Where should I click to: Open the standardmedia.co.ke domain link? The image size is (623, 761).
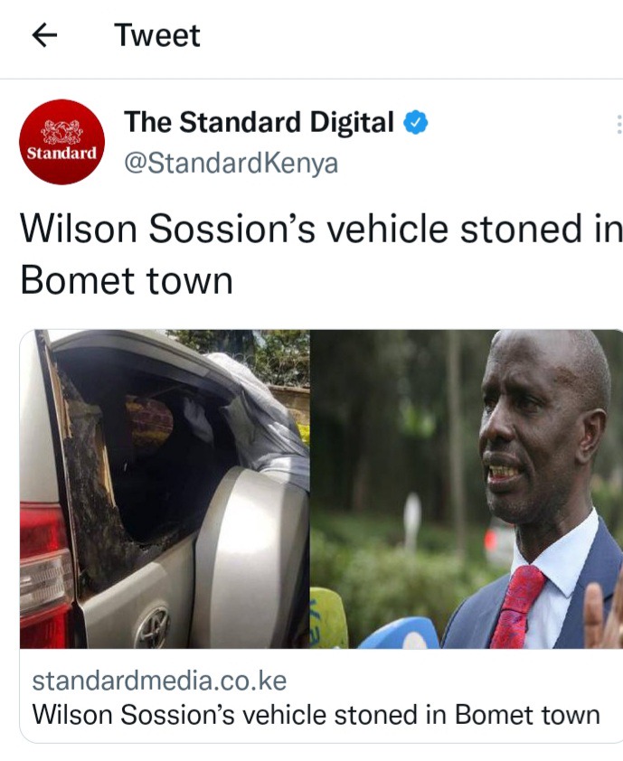click(x=159, y=681)
